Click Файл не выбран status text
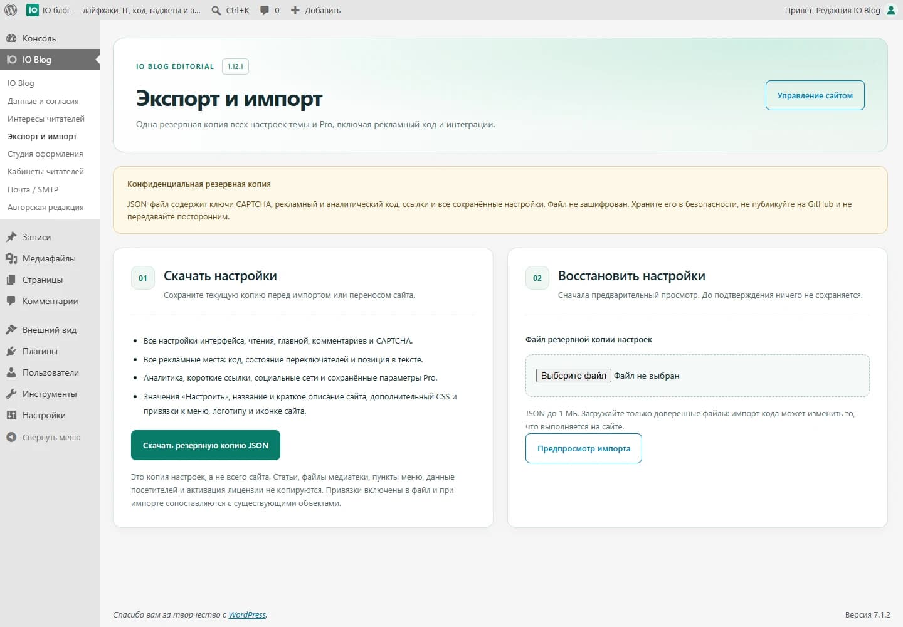This screenshot has width=903, height=627. 647,376
